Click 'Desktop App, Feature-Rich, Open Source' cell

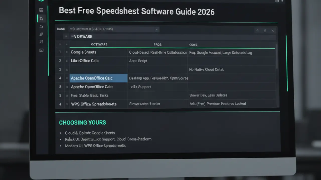click(x=157, y=78)
